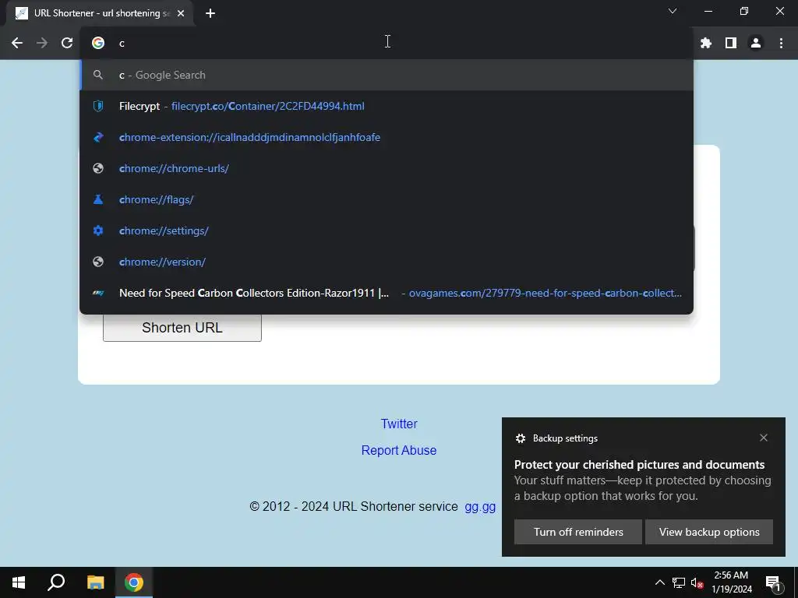The width and height of the screenshot is (798, 598).
Task: Click View backup options button
Action: (709, 532)
